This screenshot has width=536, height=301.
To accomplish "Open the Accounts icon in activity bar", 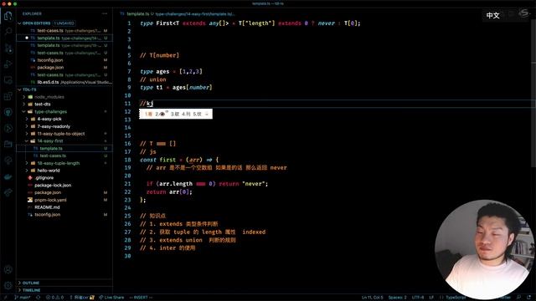I will (8, 269).
